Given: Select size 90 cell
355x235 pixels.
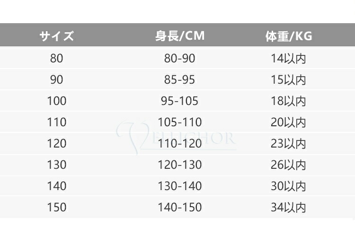Looking at the screenshot, I should [x=56, y=80].
